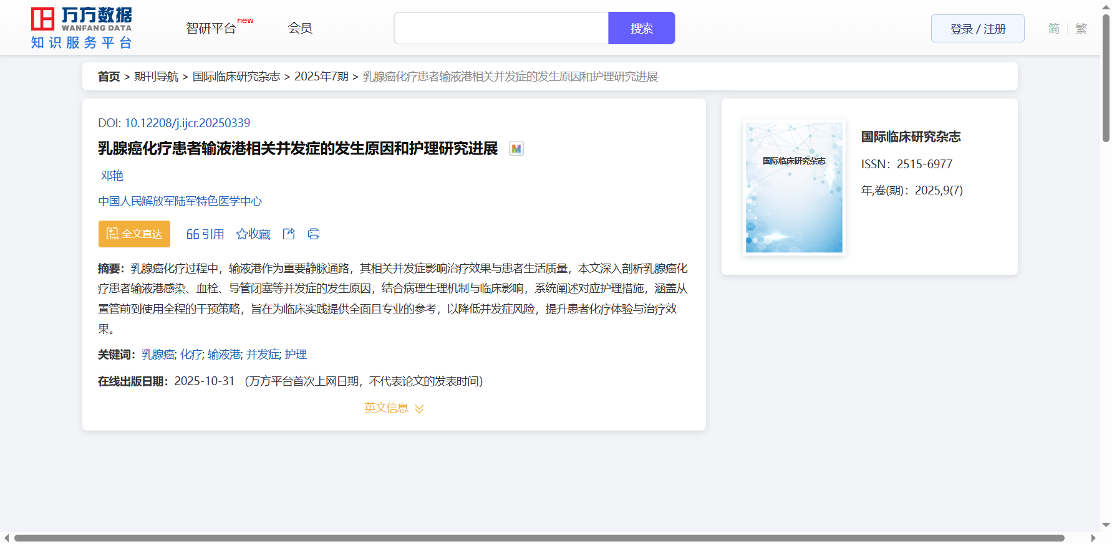Click the journal cover thumbnail
Image resolution: width=1112 pixels, height=544 pixels.
coord(794,188)
